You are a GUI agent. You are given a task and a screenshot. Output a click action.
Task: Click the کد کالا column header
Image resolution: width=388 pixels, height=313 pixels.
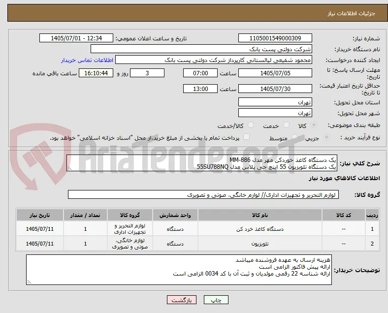click(x=344, y=216)
